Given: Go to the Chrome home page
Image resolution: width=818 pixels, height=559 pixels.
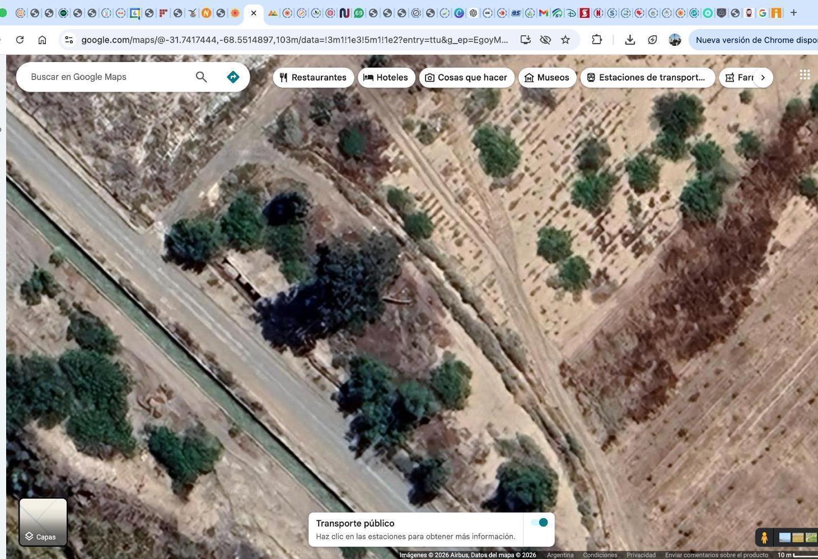Looking at the screenshot, I should point(42,40).
